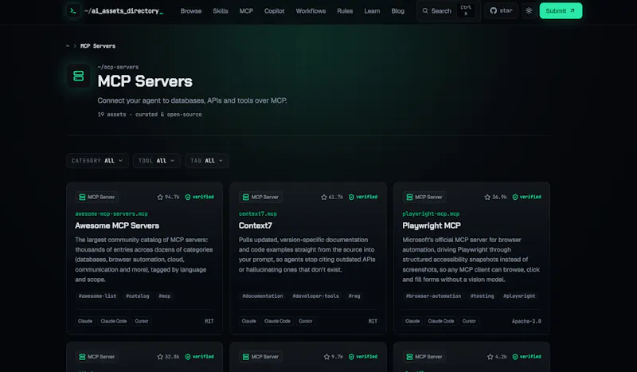Click the star icon showing 94.7k
The image size is (637, 372).
160,198
